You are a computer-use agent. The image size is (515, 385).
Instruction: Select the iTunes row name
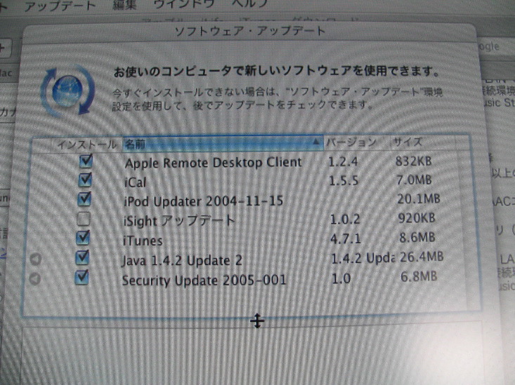click(143, 241)
